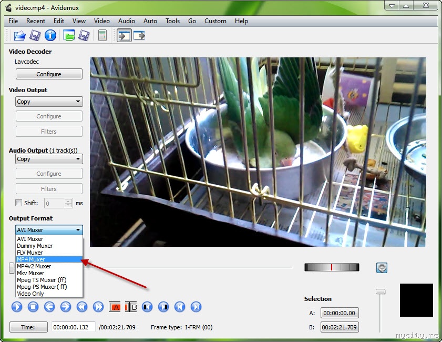
Task: Click the vertical volume slider handle
Action: coord(380,291)
